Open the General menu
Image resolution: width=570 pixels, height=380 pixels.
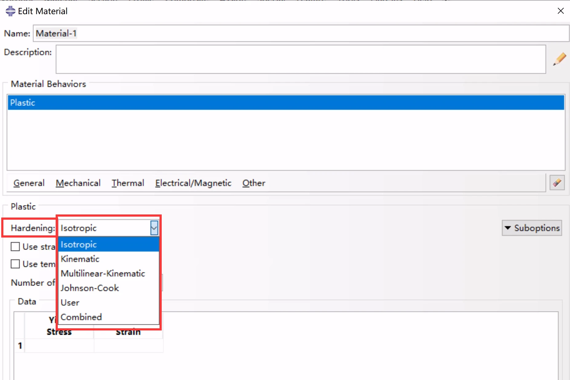[29, 183]
